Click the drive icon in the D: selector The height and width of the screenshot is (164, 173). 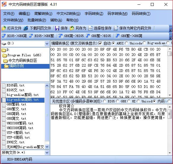click(x=4, y=44)
